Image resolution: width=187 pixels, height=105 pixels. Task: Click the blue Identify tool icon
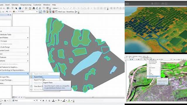(x=20, y=8)
